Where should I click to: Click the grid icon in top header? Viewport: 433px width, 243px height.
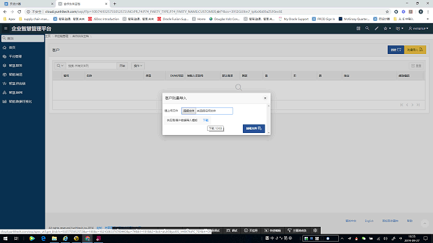coord(358,28)
